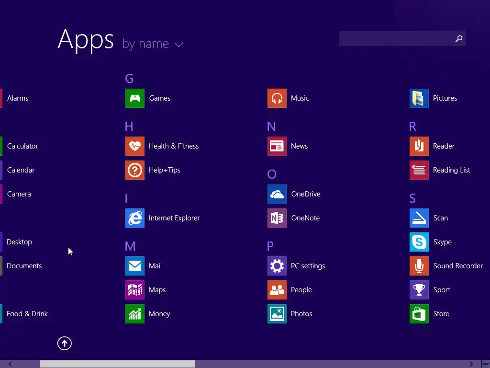The image size is (490, 368).
Task: Launch the Store shopping bag icon
Action: tap(419, 314)
